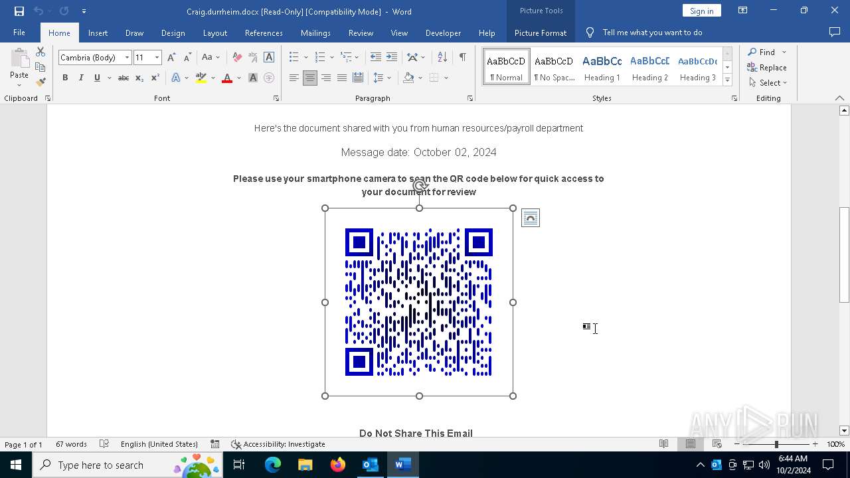Expand Line Spacing dropdown
This screenshot has width=850, height=478.
389,78
